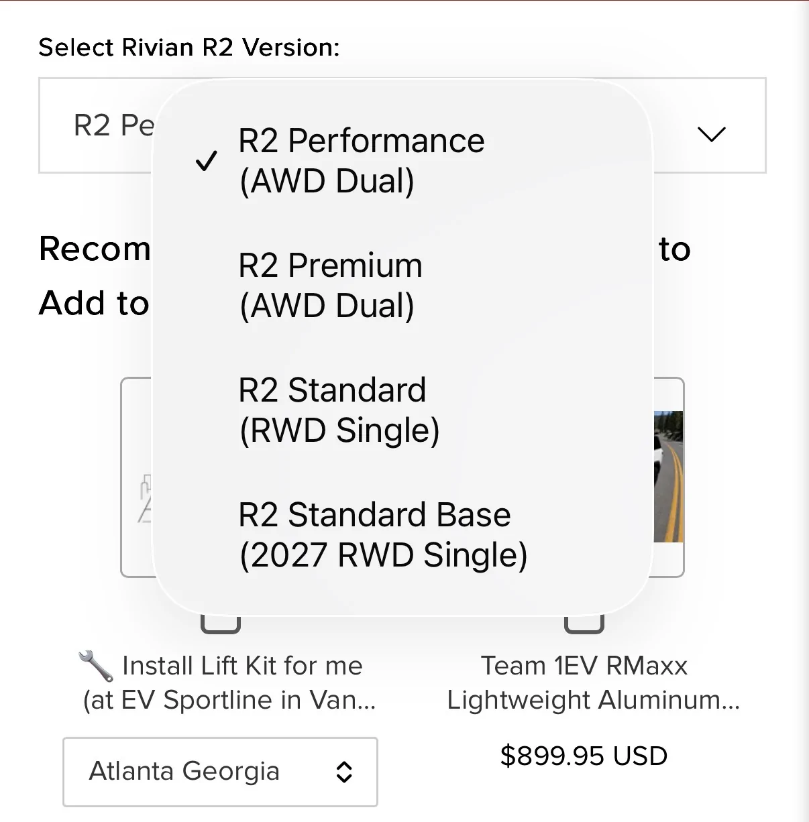The image size is (809, 822).
Task: Select R2 Performance (AWD Dual) option
Action: pos(402,161)
